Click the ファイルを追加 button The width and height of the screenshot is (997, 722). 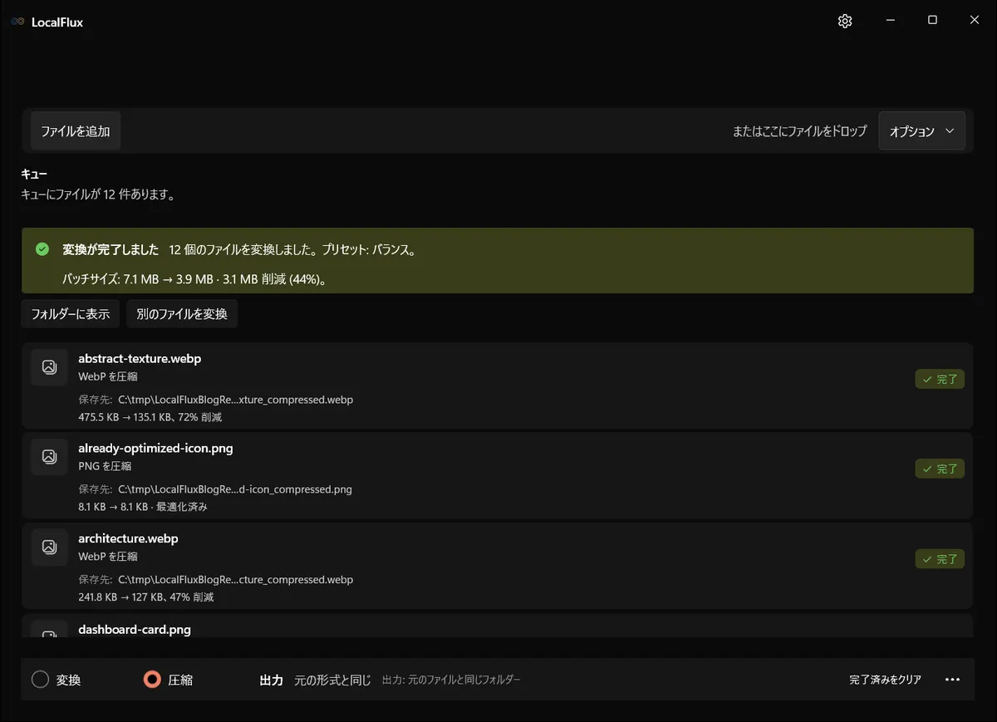point(76,131)
